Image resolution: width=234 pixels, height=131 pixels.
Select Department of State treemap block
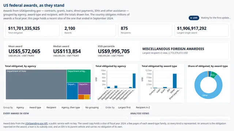coord(36,84)
